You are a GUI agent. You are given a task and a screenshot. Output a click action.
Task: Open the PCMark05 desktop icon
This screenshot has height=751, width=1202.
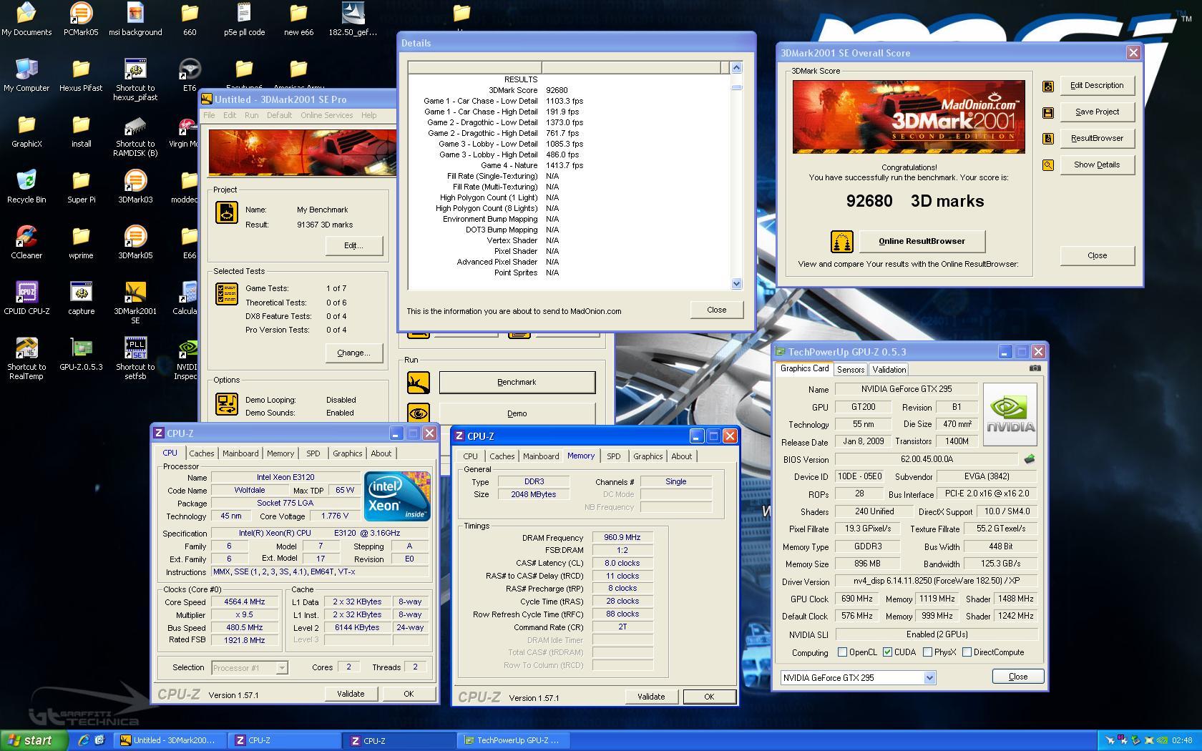81,19
